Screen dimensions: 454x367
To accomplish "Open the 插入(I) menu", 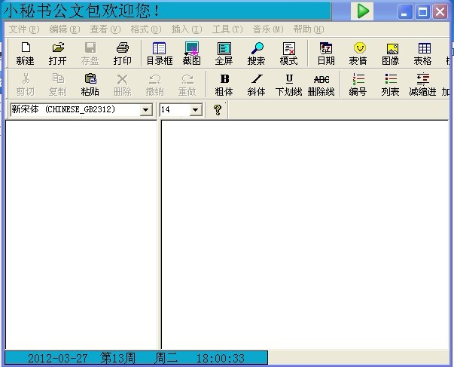I will point(187,29).
